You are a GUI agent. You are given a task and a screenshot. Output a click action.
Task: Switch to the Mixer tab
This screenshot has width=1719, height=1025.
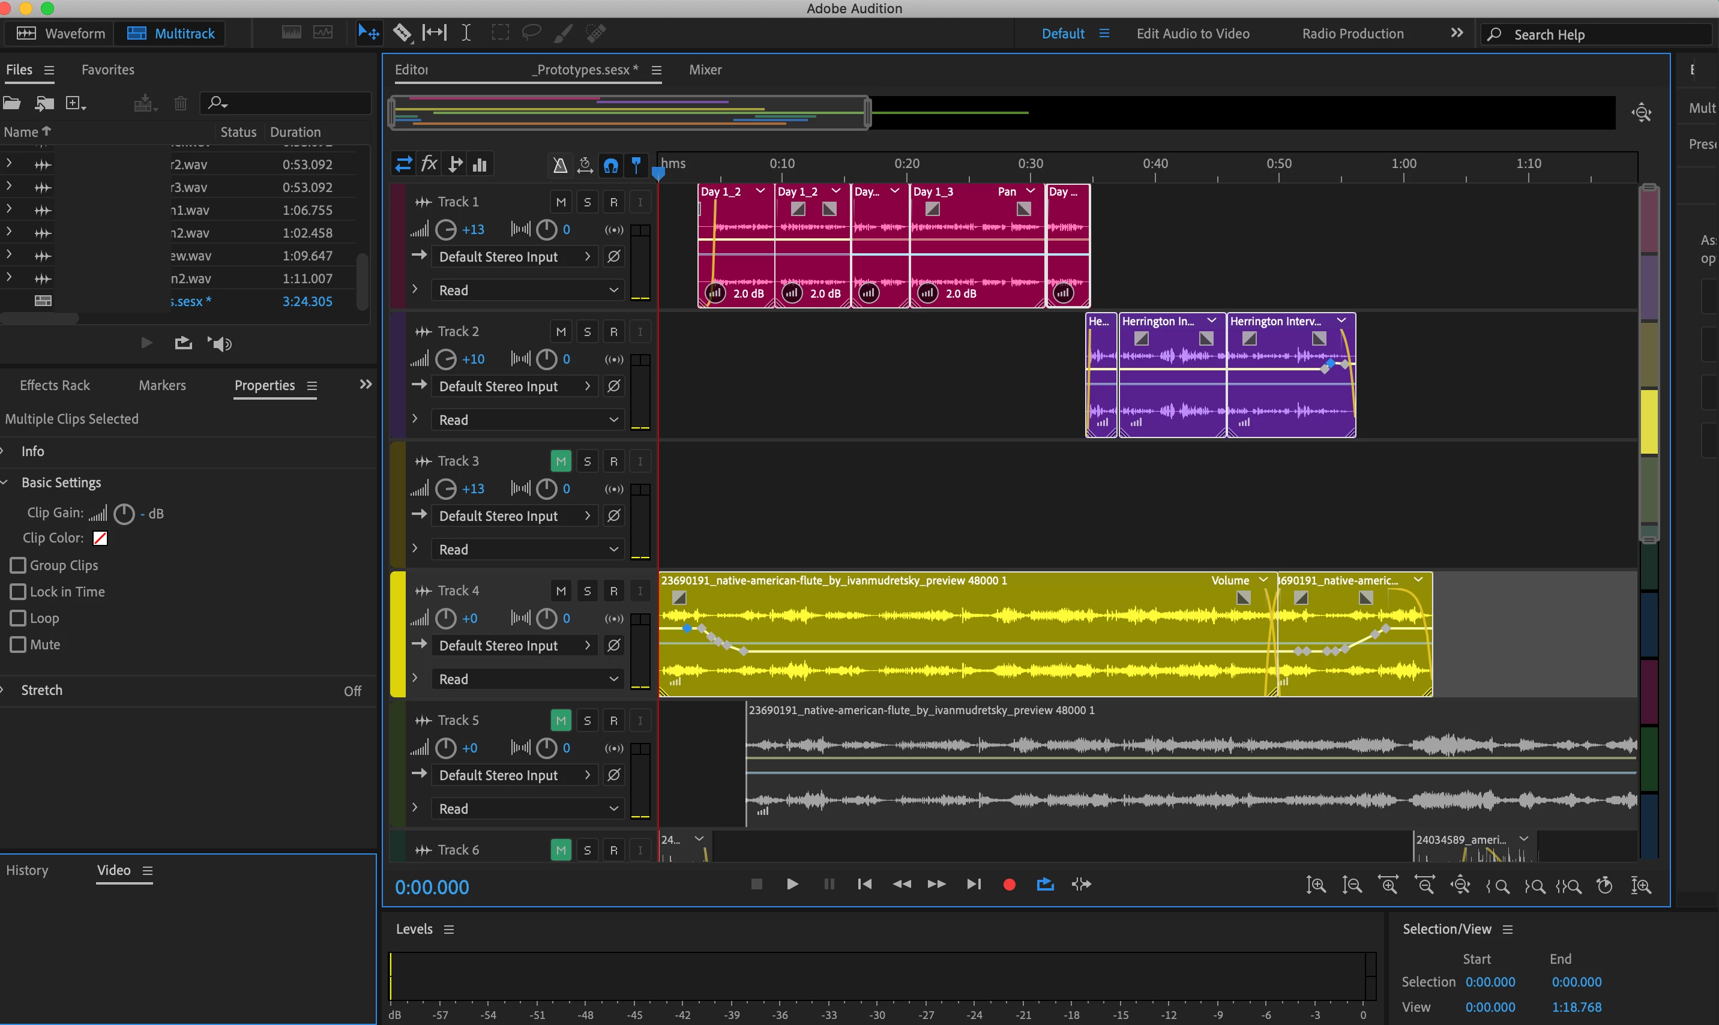coord(705,70)
